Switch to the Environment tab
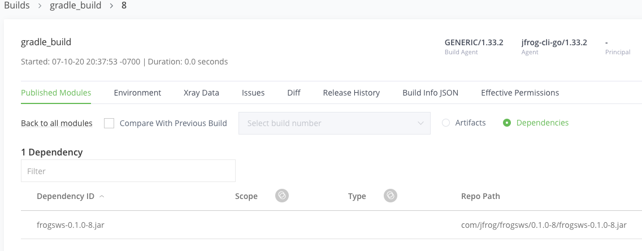The image size is (642, 251). (x=137, y=93)
